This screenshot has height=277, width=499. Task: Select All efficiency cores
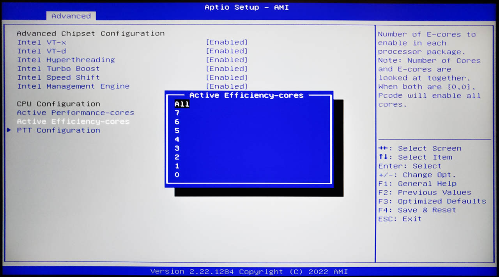[182, 104]
